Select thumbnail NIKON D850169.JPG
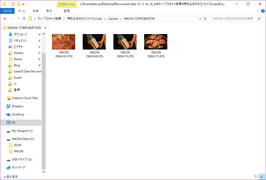Image resolution: width=266 pixels, height=180 pixels. 94,46
